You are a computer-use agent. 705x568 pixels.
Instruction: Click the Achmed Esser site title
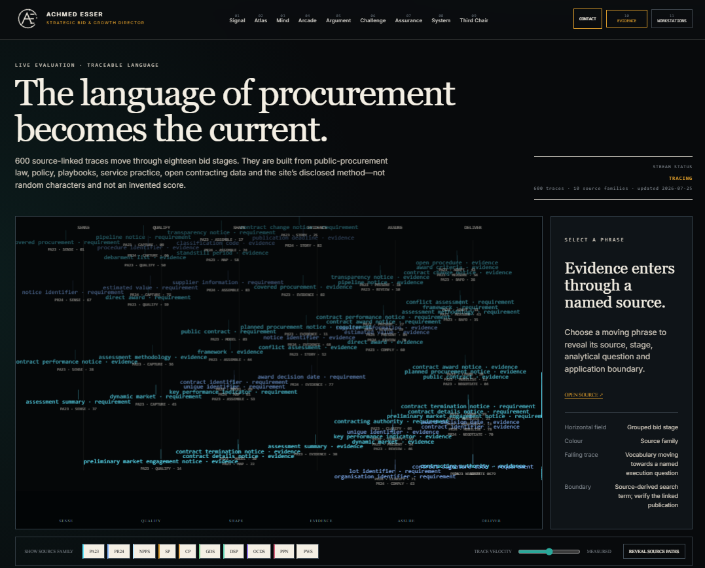(x=75, y=14)
